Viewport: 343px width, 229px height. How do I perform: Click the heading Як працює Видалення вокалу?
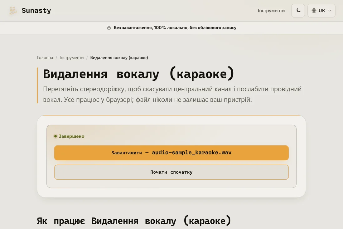coord(134,221)
